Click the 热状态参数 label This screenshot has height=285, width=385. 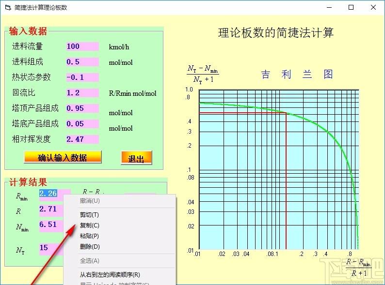tap(32, 77)
